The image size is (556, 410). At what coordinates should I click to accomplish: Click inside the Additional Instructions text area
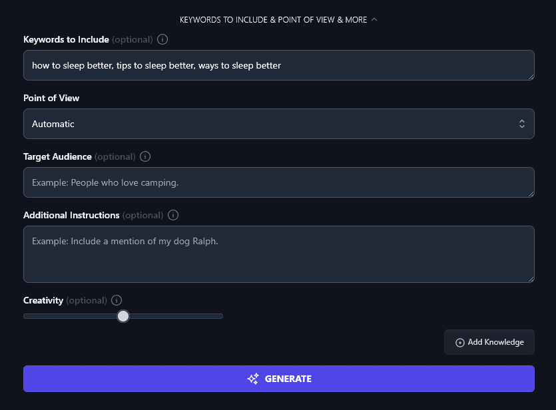coord(278,254)
